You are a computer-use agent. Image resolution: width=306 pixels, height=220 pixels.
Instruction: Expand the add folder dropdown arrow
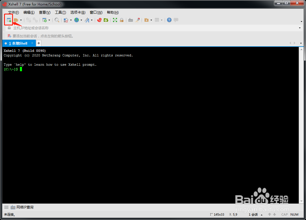click(x=151, y=20)
